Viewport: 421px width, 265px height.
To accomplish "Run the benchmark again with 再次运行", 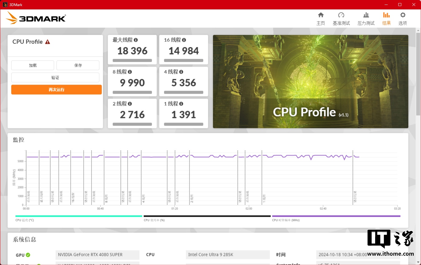I will [x=56, y=90].
